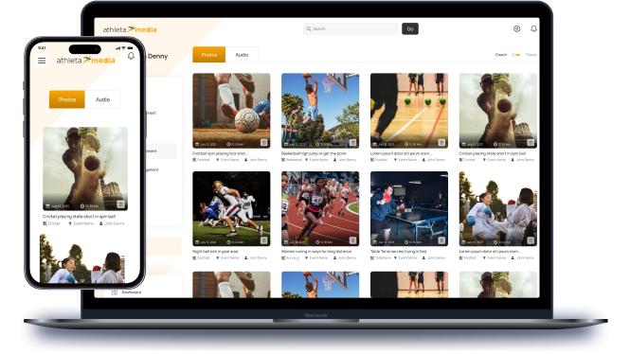Open the indoor court green balls photo
630x354 pixels.
(409, 111)
